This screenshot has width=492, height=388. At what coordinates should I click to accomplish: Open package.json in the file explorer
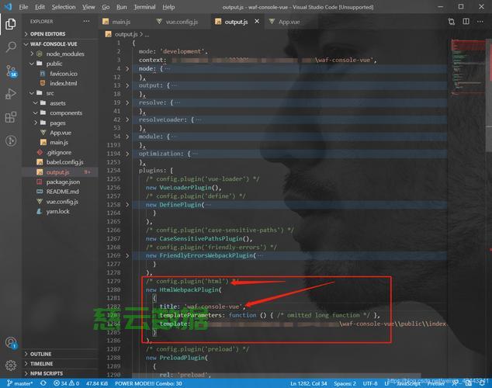coord(62,182)
